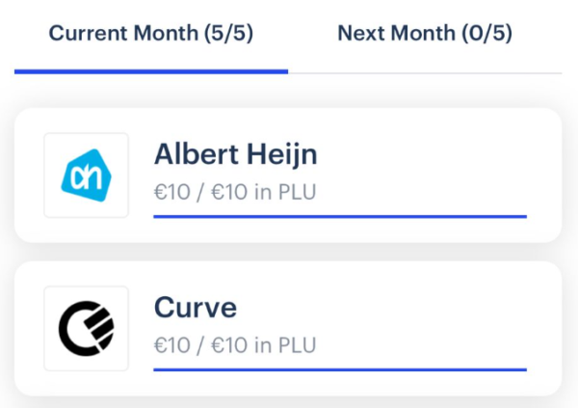Select the Albert Heijn title text
578x408 pixels.
[x=235, y=154]
